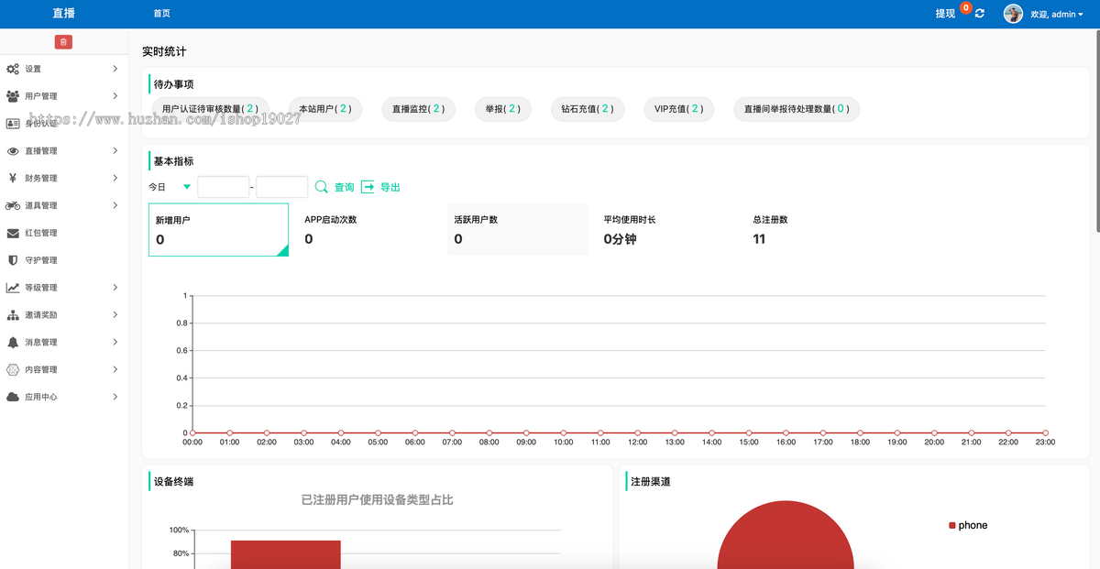Viewport: 1100px width, 569px height.
Task: Expand the 财务管理 menu chevron
Action: 115,178
